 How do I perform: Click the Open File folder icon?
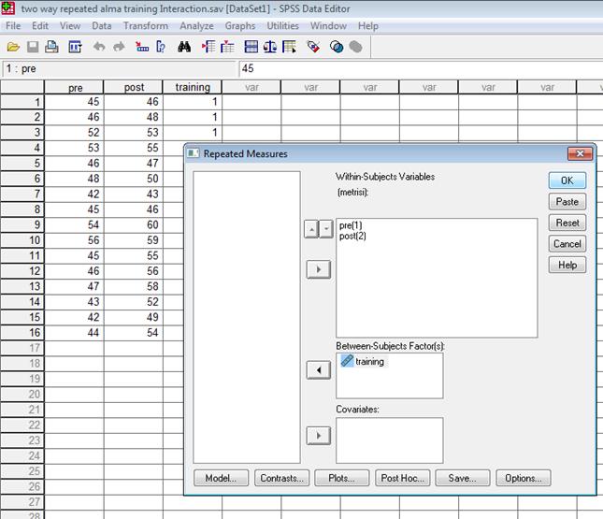point(13,47)
